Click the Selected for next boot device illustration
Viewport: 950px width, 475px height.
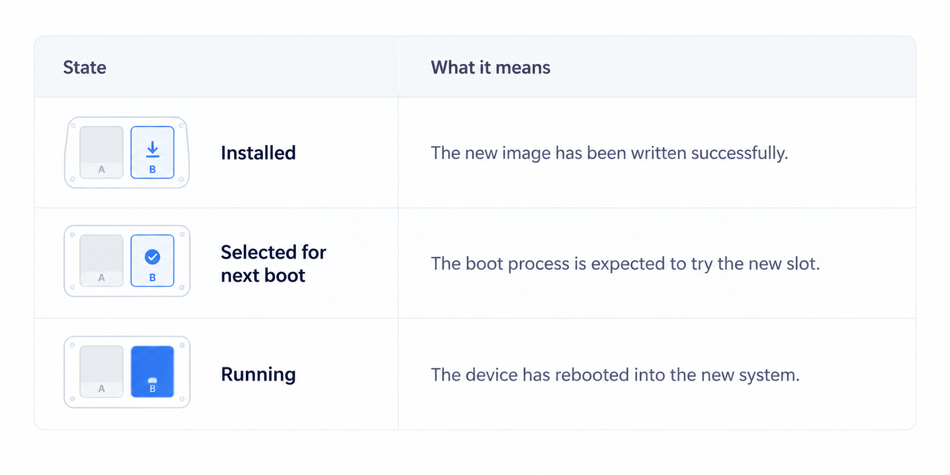[127, 261]
